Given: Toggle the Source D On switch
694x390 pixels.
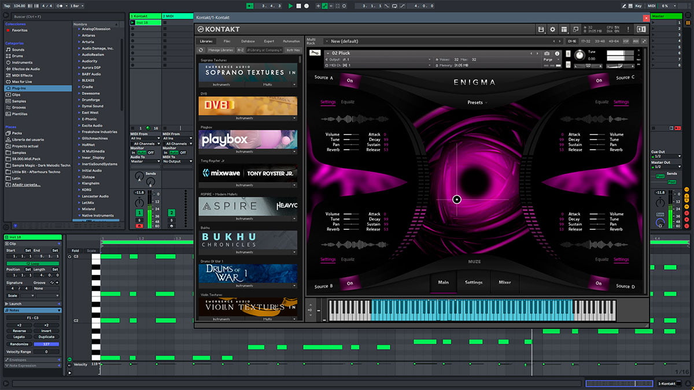Looking at the screenshot, I should (599, 283).
